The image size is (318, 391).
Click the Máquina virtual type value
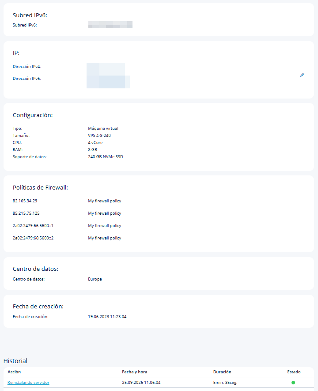click(x=103, y=129)
